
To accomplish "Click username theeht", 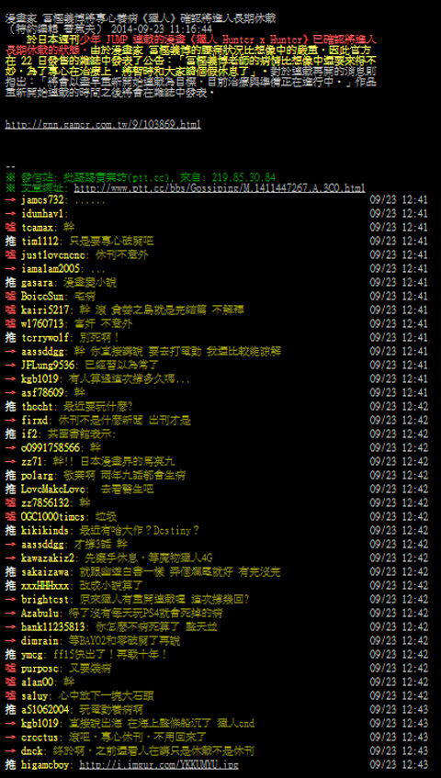I will pos(38,406).
